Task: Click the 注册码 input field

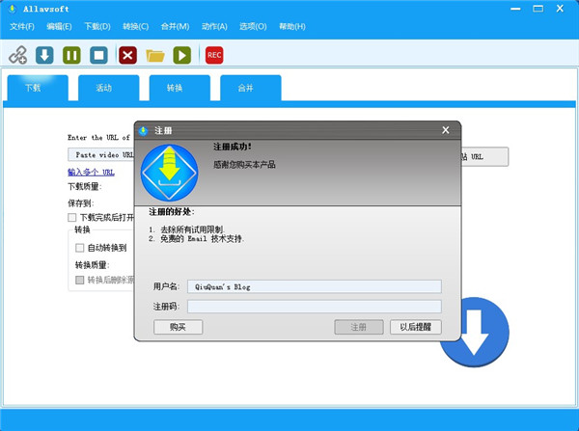Action: click(x=315, y=307)
